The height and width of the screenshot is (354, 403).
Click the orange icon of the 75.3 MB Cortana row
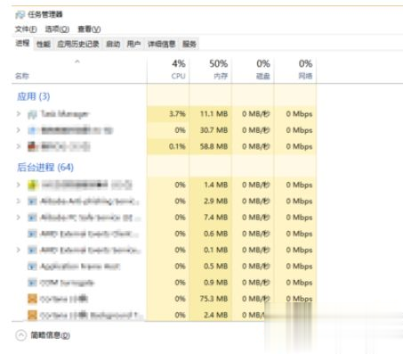click(32, 299)
